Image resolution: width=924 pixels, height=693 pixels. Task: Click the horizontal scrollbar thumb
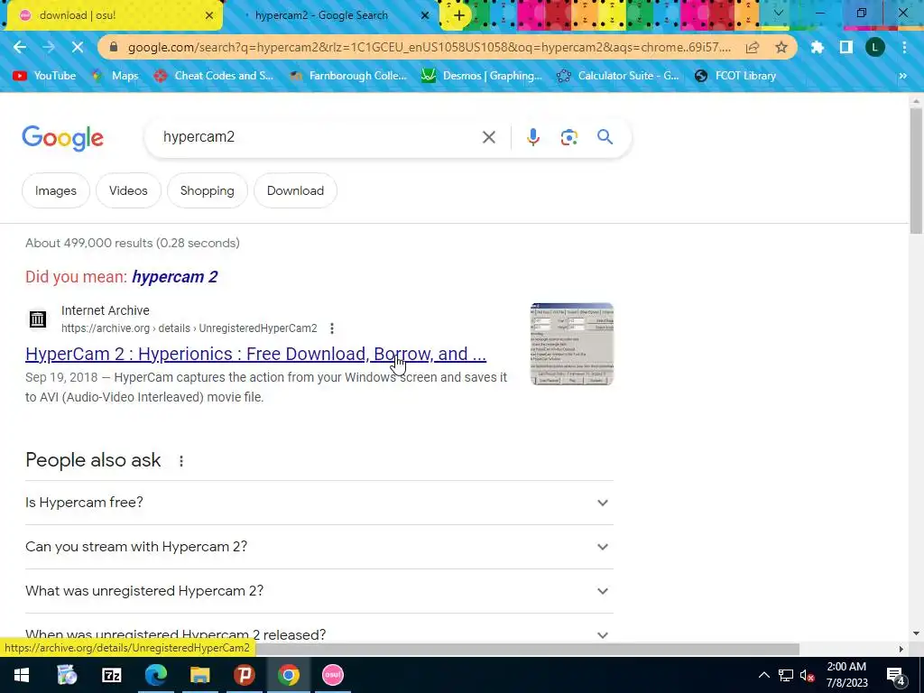[527, 649]
